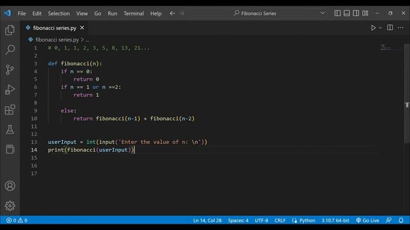Select the fibonacci series.py tab

[x=54, y=28]
